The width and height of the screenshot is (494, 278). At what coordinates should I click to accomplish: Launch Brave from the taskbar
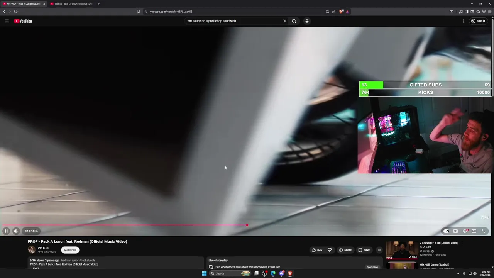[x=290, y=273]
